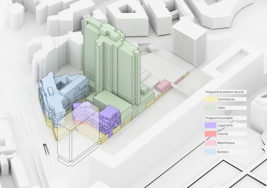The height and width of the screenshot is (188, 267).
Task: Click the Bibliothèque legend label
Action: click(x=226, y=143)
